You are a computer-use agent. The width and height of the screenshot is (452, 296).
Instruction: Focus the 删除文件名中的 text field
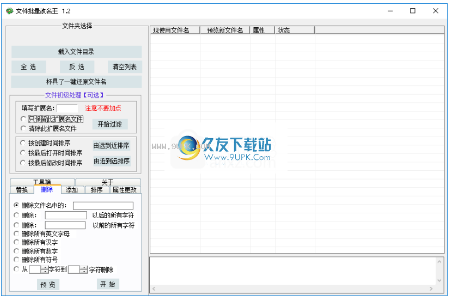pos(103,206)
